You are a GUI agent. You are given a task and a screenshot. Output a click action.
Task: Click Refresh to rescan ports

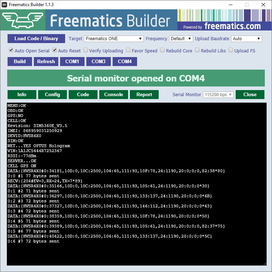pyautogui.click(x=46, y=62)
